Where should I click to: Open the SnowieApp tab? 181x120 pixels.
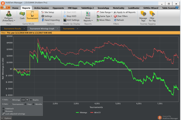[103, 8]
